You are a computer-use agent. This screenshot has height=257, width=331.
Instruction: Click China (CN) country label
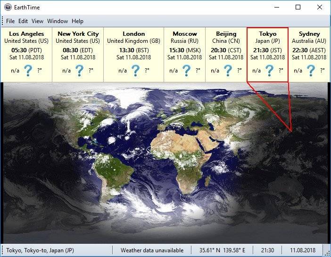click(226, 41)
